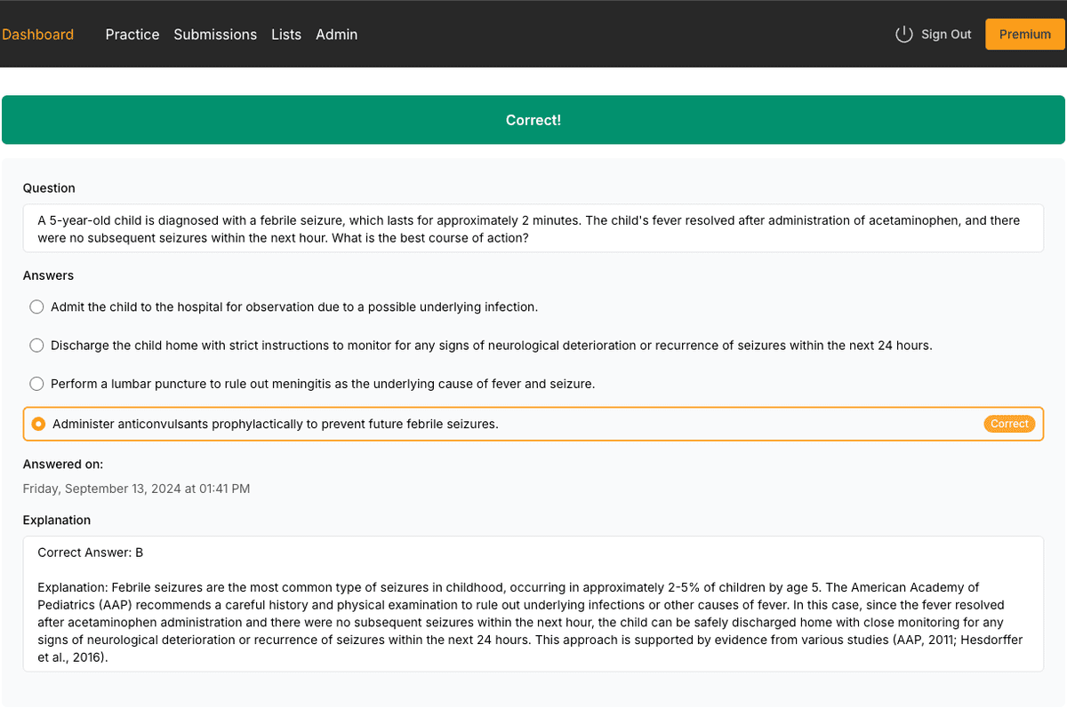Click the answered-on date and time

click(136, 489)
